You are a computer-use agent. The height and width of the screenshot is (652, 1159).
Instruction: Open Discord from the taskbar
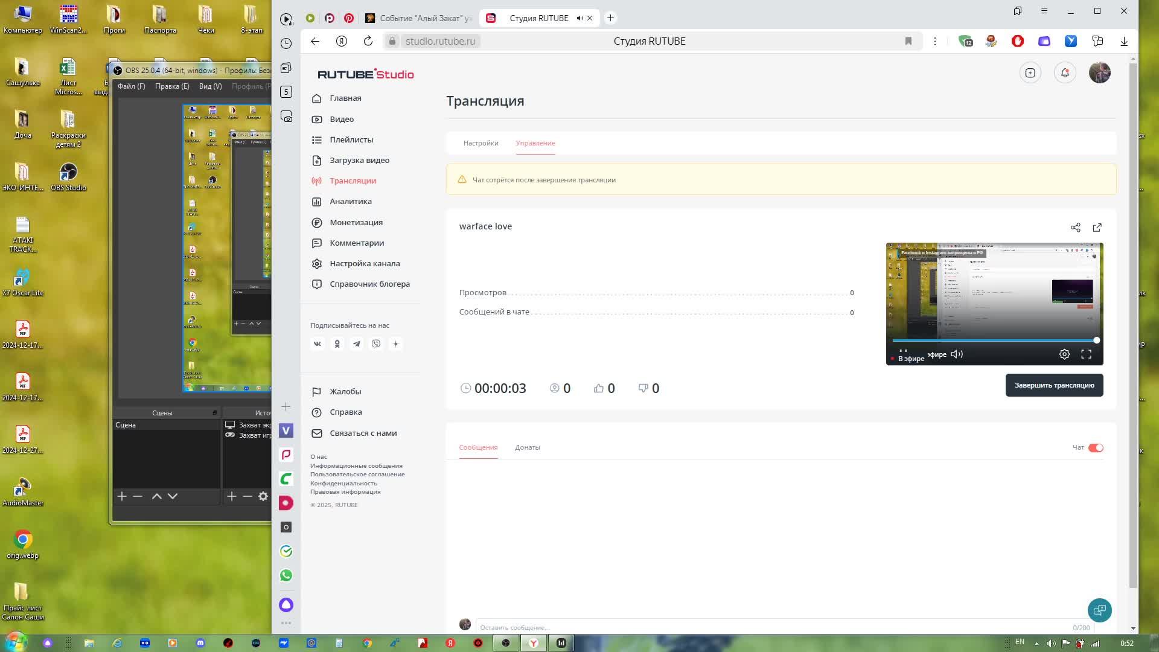tap(200, 643)
